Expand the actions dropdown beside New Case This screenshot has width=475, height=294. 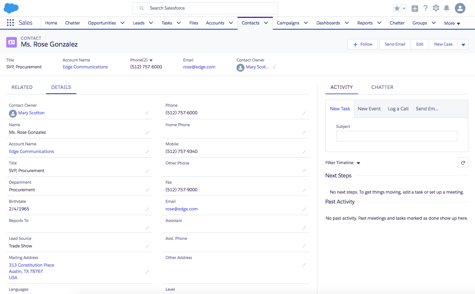463,44
